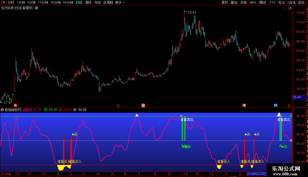Click the 顶: 89.00 value

[x=50, y=110]
